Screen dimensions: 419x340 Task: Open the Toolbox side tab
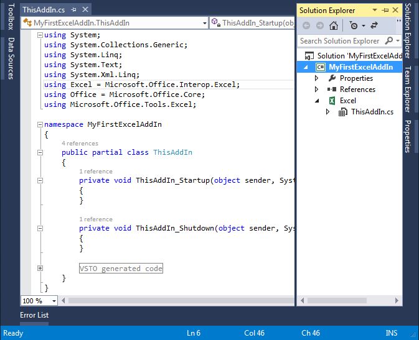click(11, 17)
